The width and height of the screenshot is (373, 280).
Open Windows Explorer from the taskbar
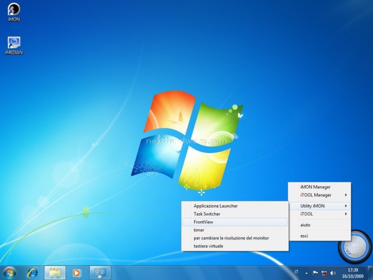point(55,273)
